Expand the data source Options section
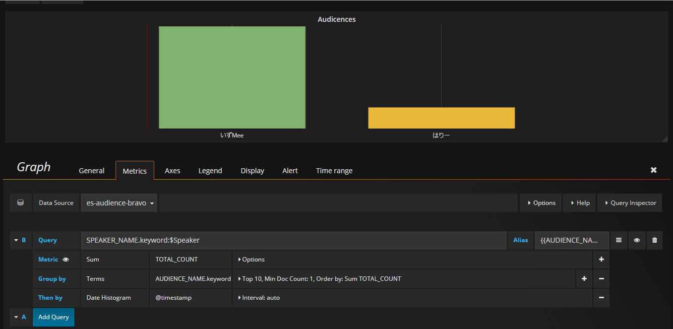Viewport: 673px width, 329px height. pyautogui.click(x=541, y=203)
